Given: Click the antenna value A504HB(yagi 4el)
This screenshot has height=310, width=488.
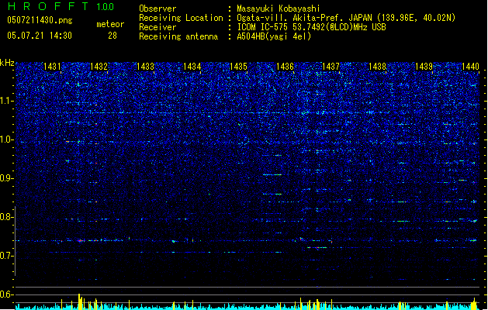Looking at the screenshot, I should tap(274, 36).
